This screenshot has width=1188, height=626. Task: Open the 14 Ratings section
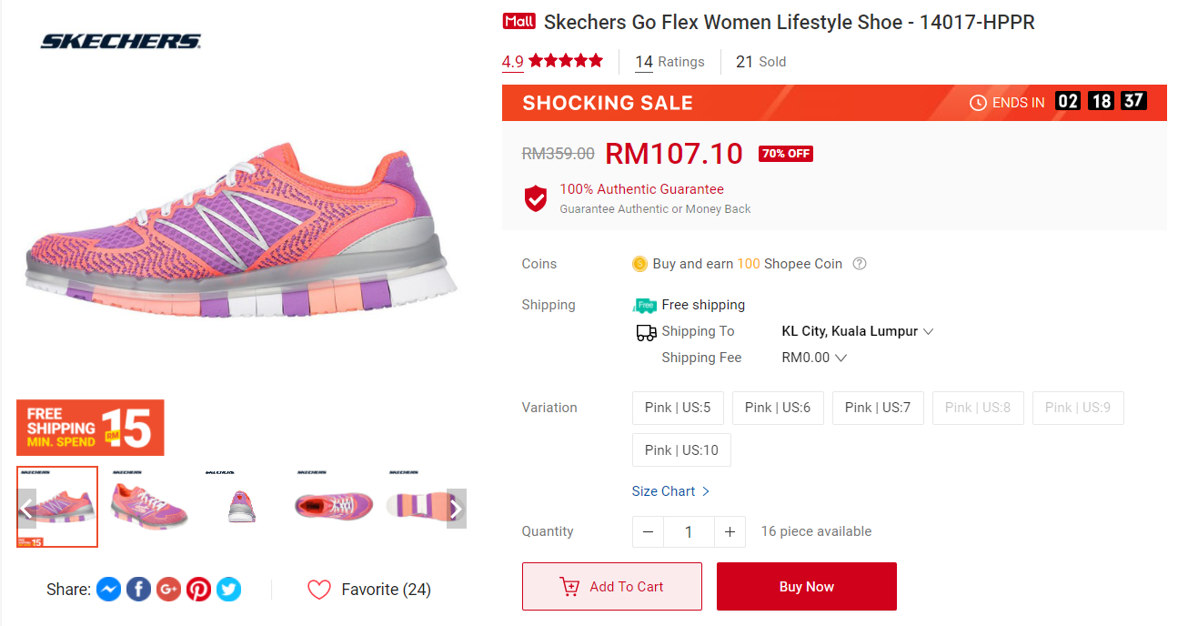click(670, 62)
